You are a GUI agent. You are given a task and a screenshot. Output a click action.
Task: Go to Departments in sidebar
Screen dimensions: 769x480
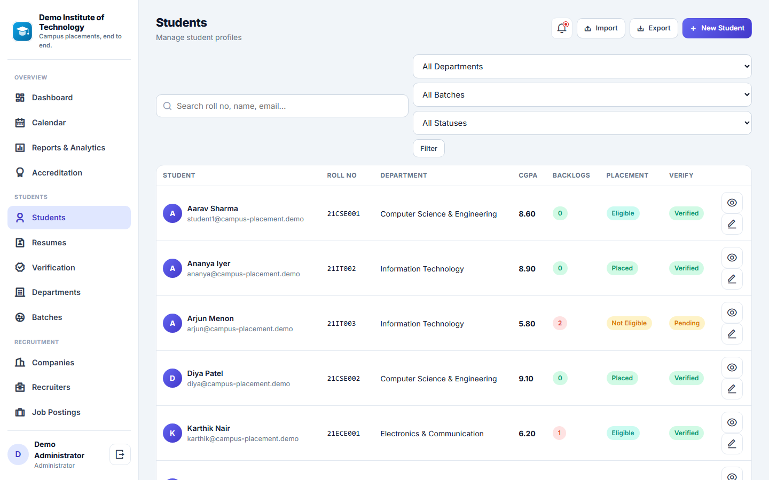click(69, 292)
